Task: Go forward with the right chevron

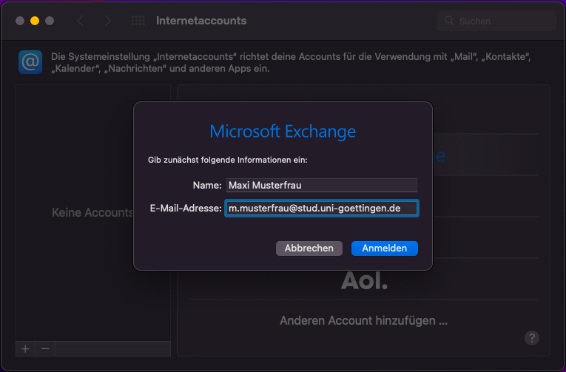Action: tap(107, 21)
